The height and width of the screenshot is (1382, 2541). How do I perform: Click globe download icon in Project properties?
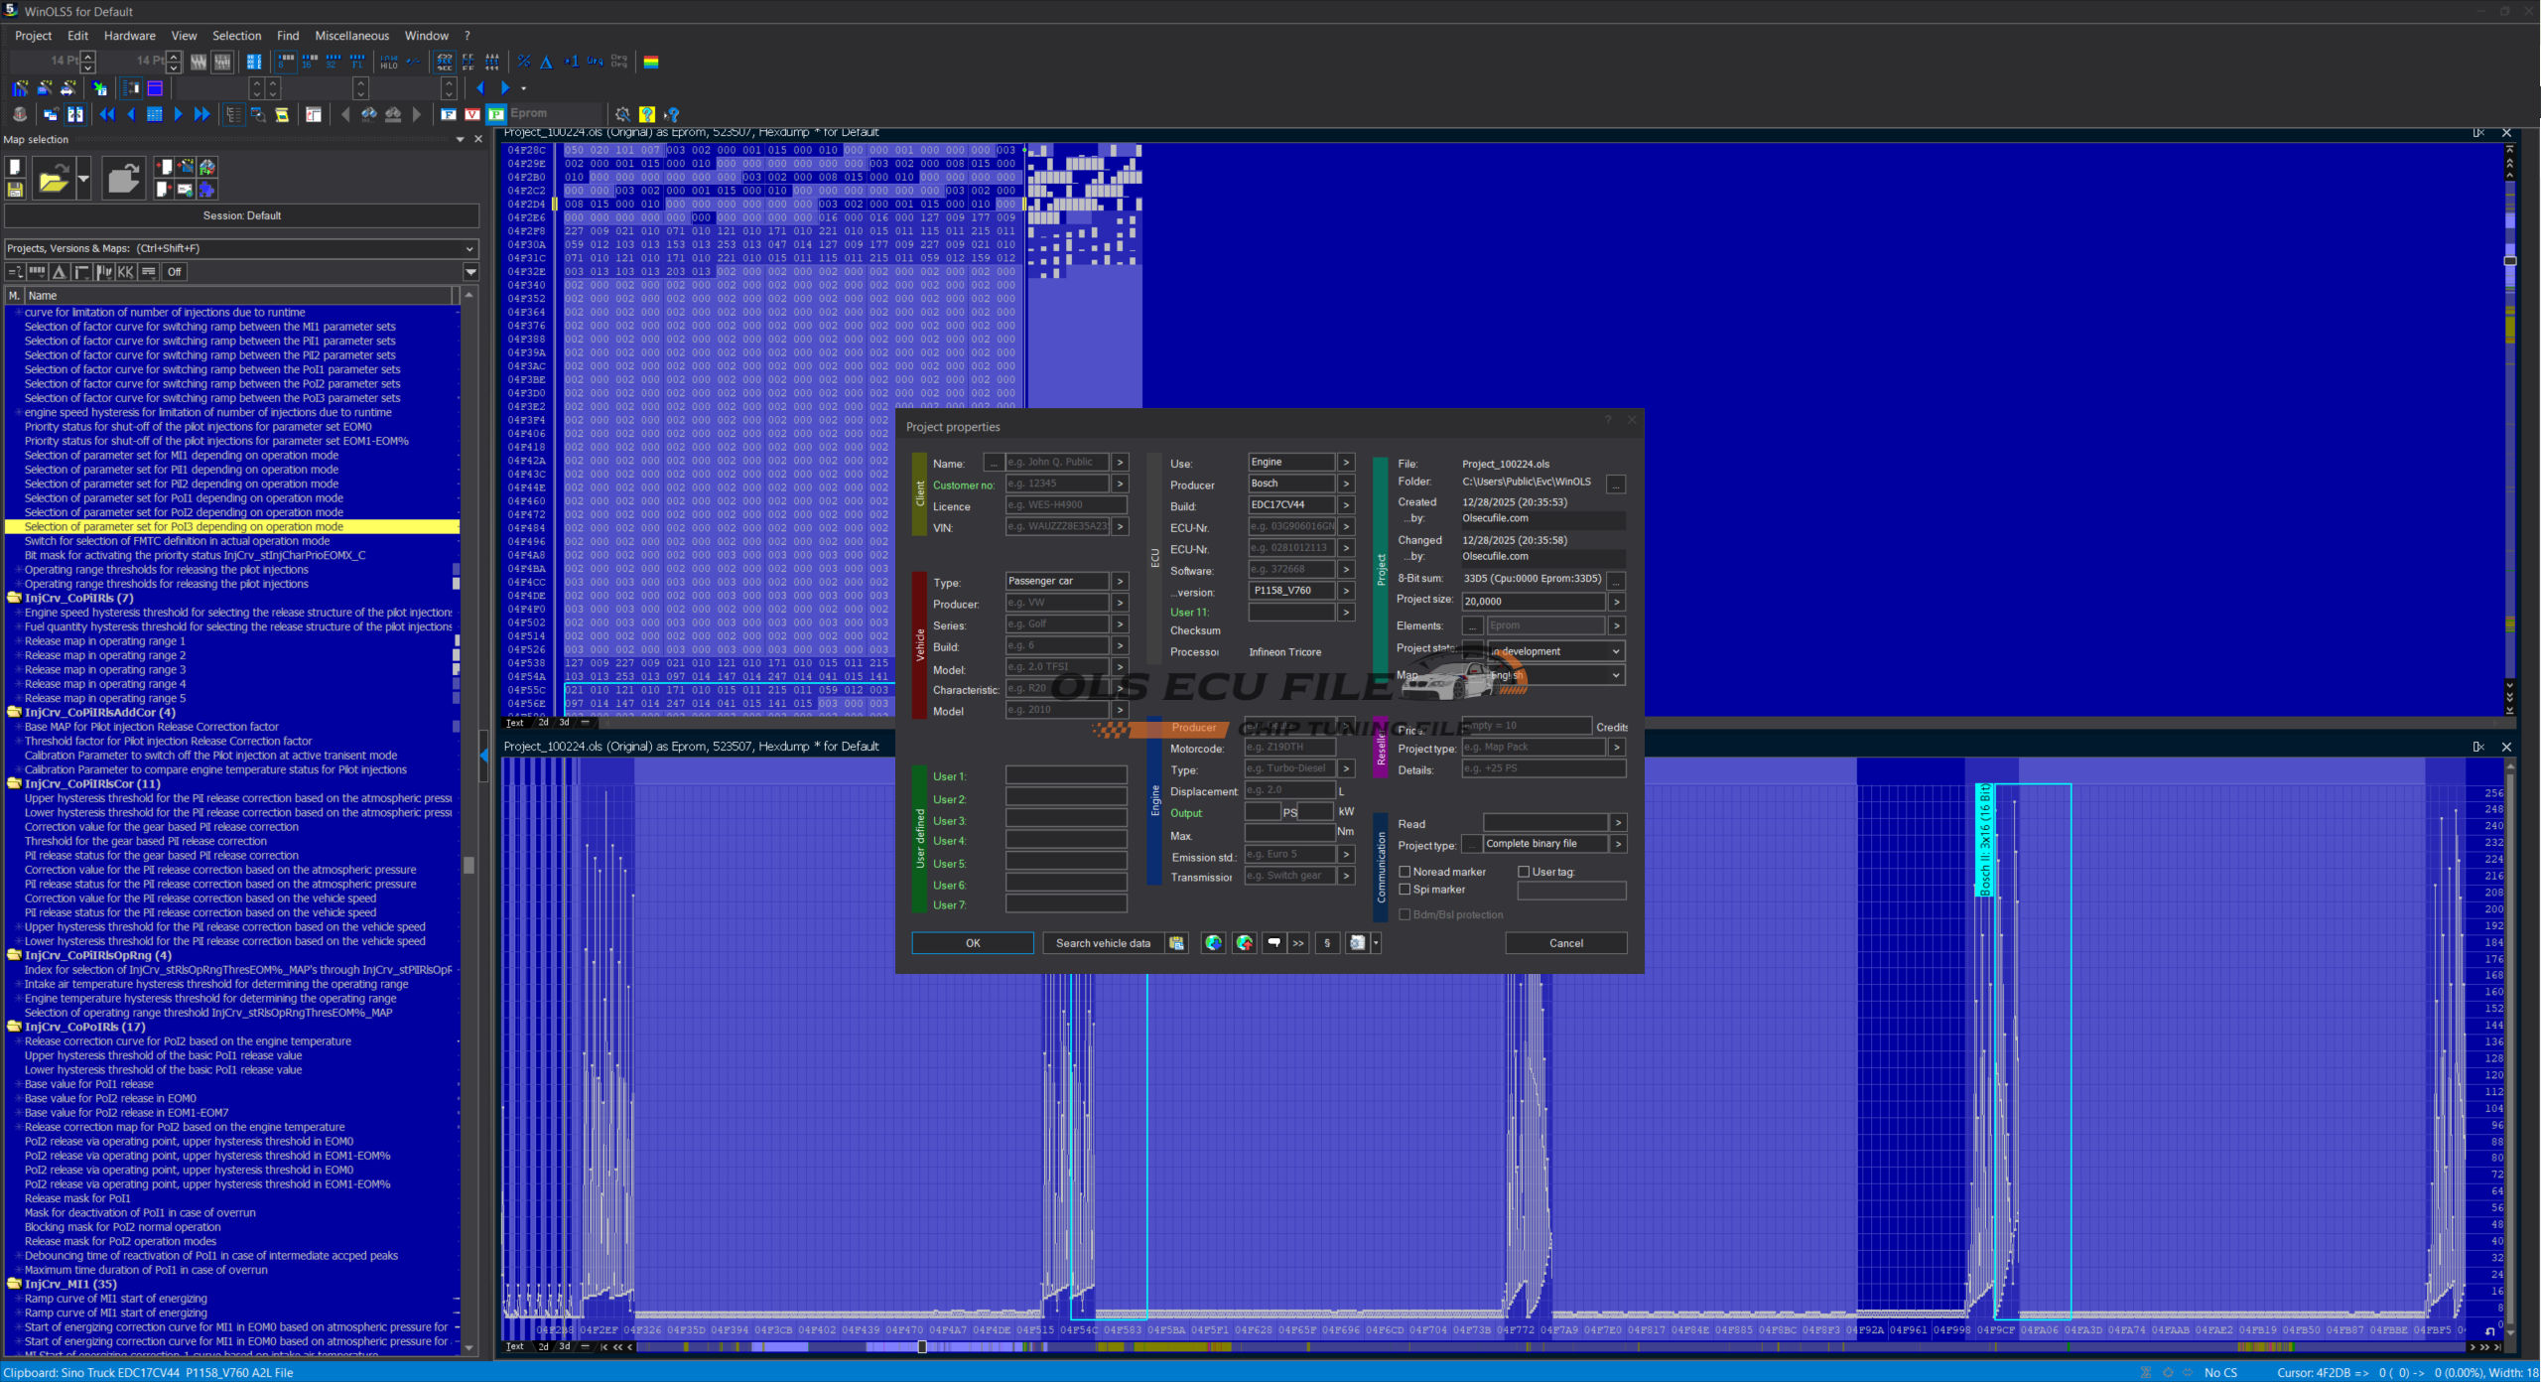[x=1213, y=943]
